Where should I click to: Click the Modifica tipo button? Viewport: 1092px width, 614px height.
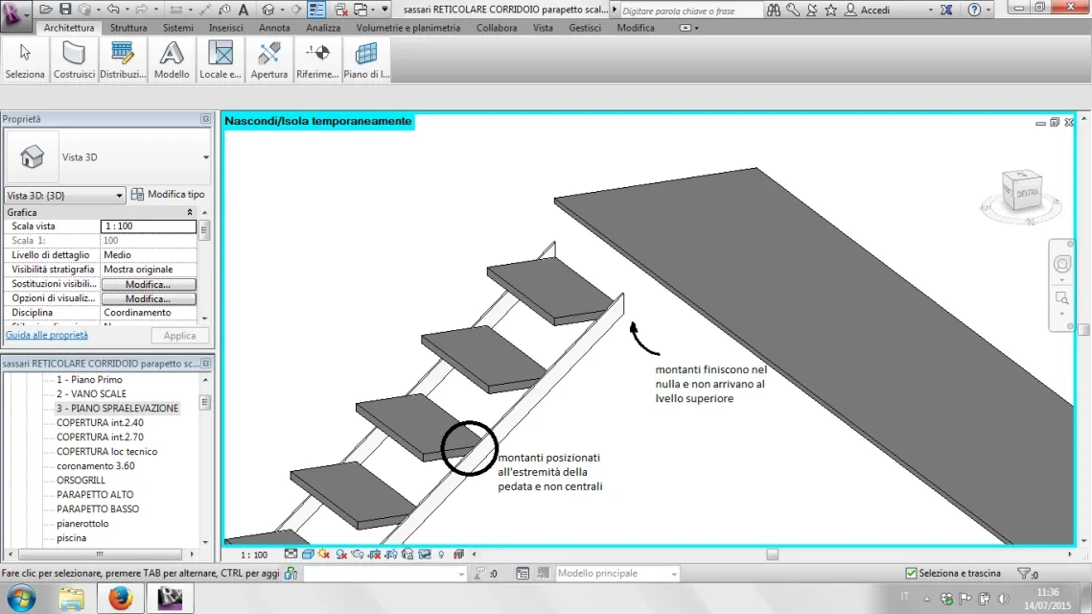(x=168, y=195)
